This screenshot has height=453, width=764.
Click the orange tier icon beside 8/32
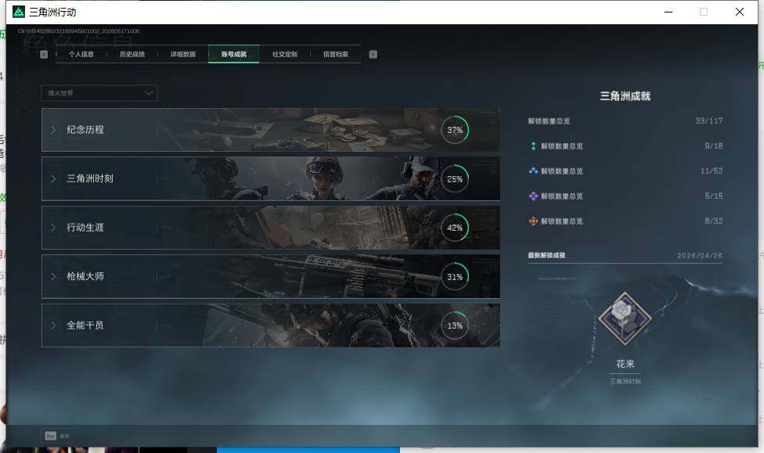coord(533,221)
